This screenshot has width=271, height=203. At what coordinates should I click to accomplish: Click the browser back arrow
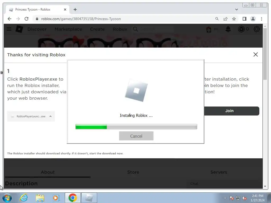tap(10, 19)
